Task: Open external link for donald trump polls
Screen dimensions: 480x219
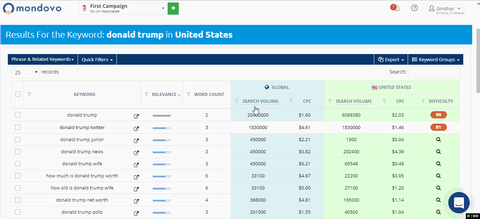Action: coord(136,213)
